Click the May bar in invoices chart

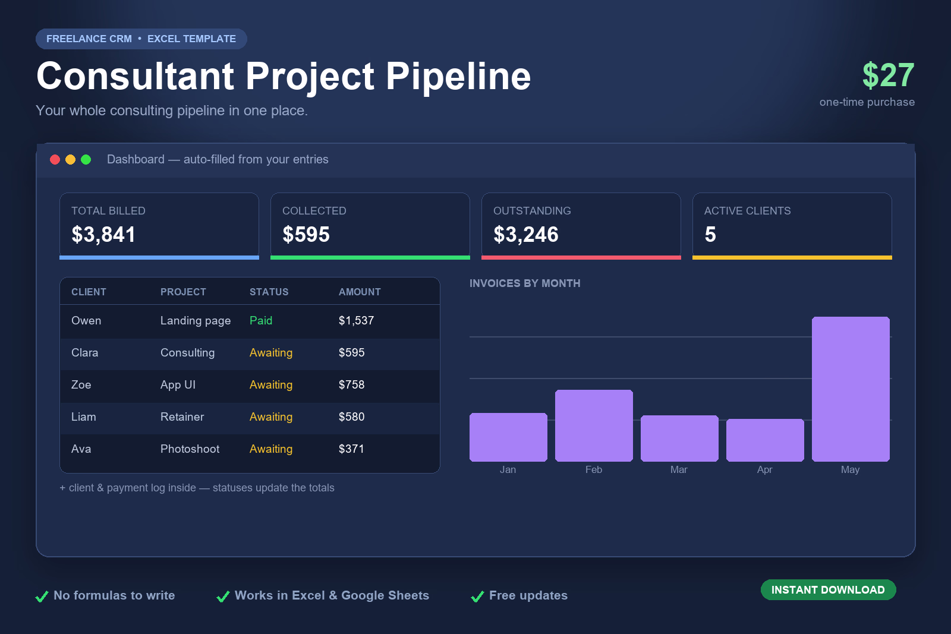tap(851, 389)
